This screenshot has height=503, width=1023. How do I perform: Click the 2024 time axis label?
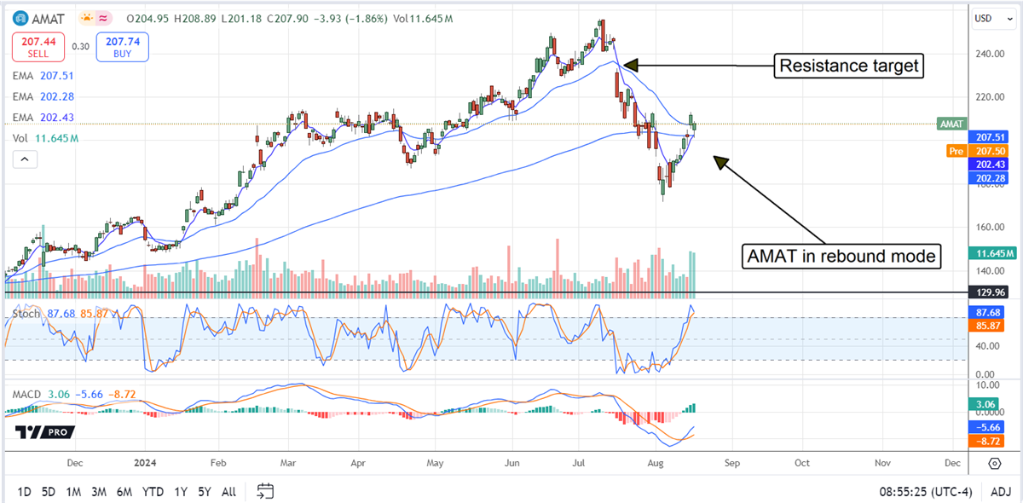click(x=144, y=463)
